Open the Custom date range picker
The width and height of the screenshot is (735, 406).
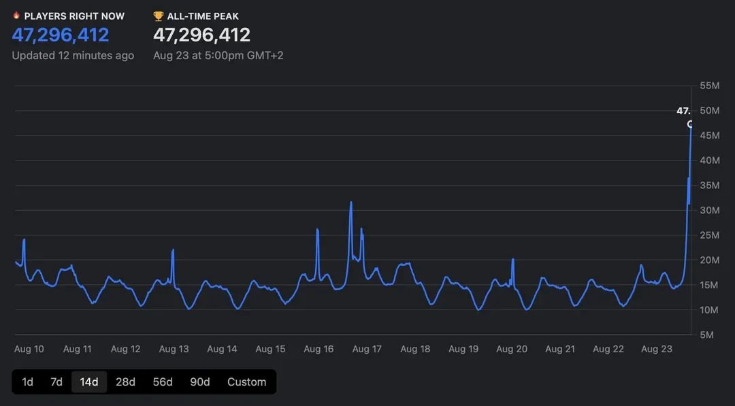click(246, 382)
